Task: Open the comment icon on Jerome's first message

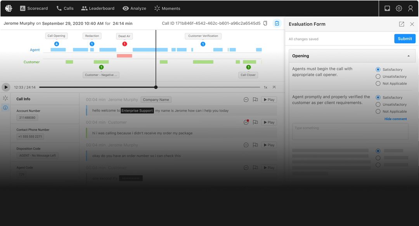Action: click(246, 100)
